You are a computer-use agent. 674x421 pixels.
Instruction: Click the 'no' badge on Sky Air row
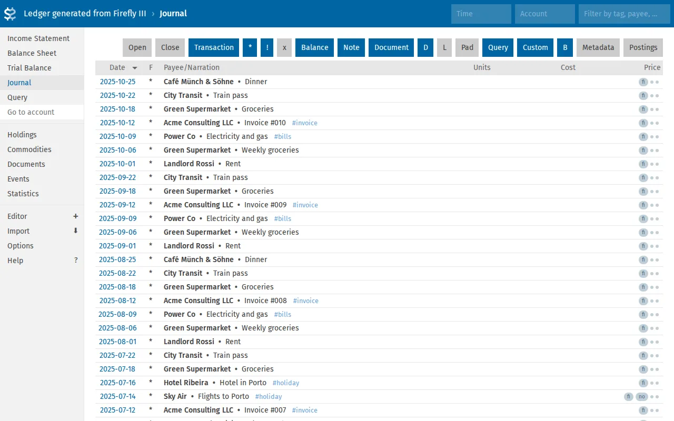pyautogui.click(x=642, y=397)
